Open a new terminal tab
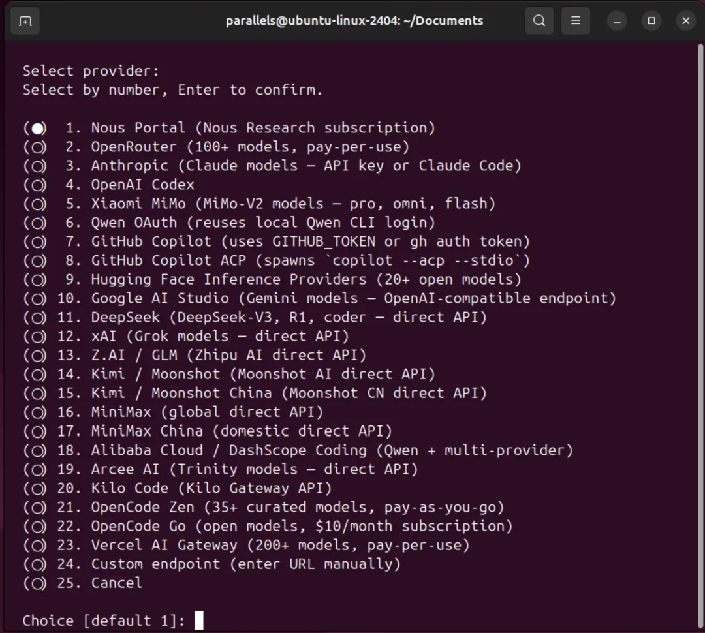Screen dimensions: 705x633 point(25,21)
